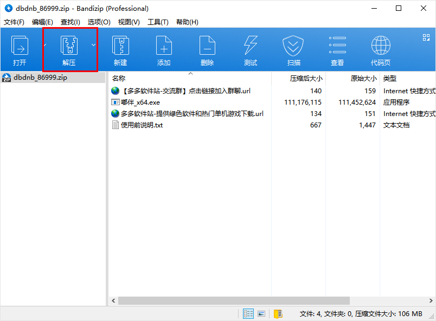
Task: Click the exe icon of 嘟伴_x64.exe
Action: [115, 102]
